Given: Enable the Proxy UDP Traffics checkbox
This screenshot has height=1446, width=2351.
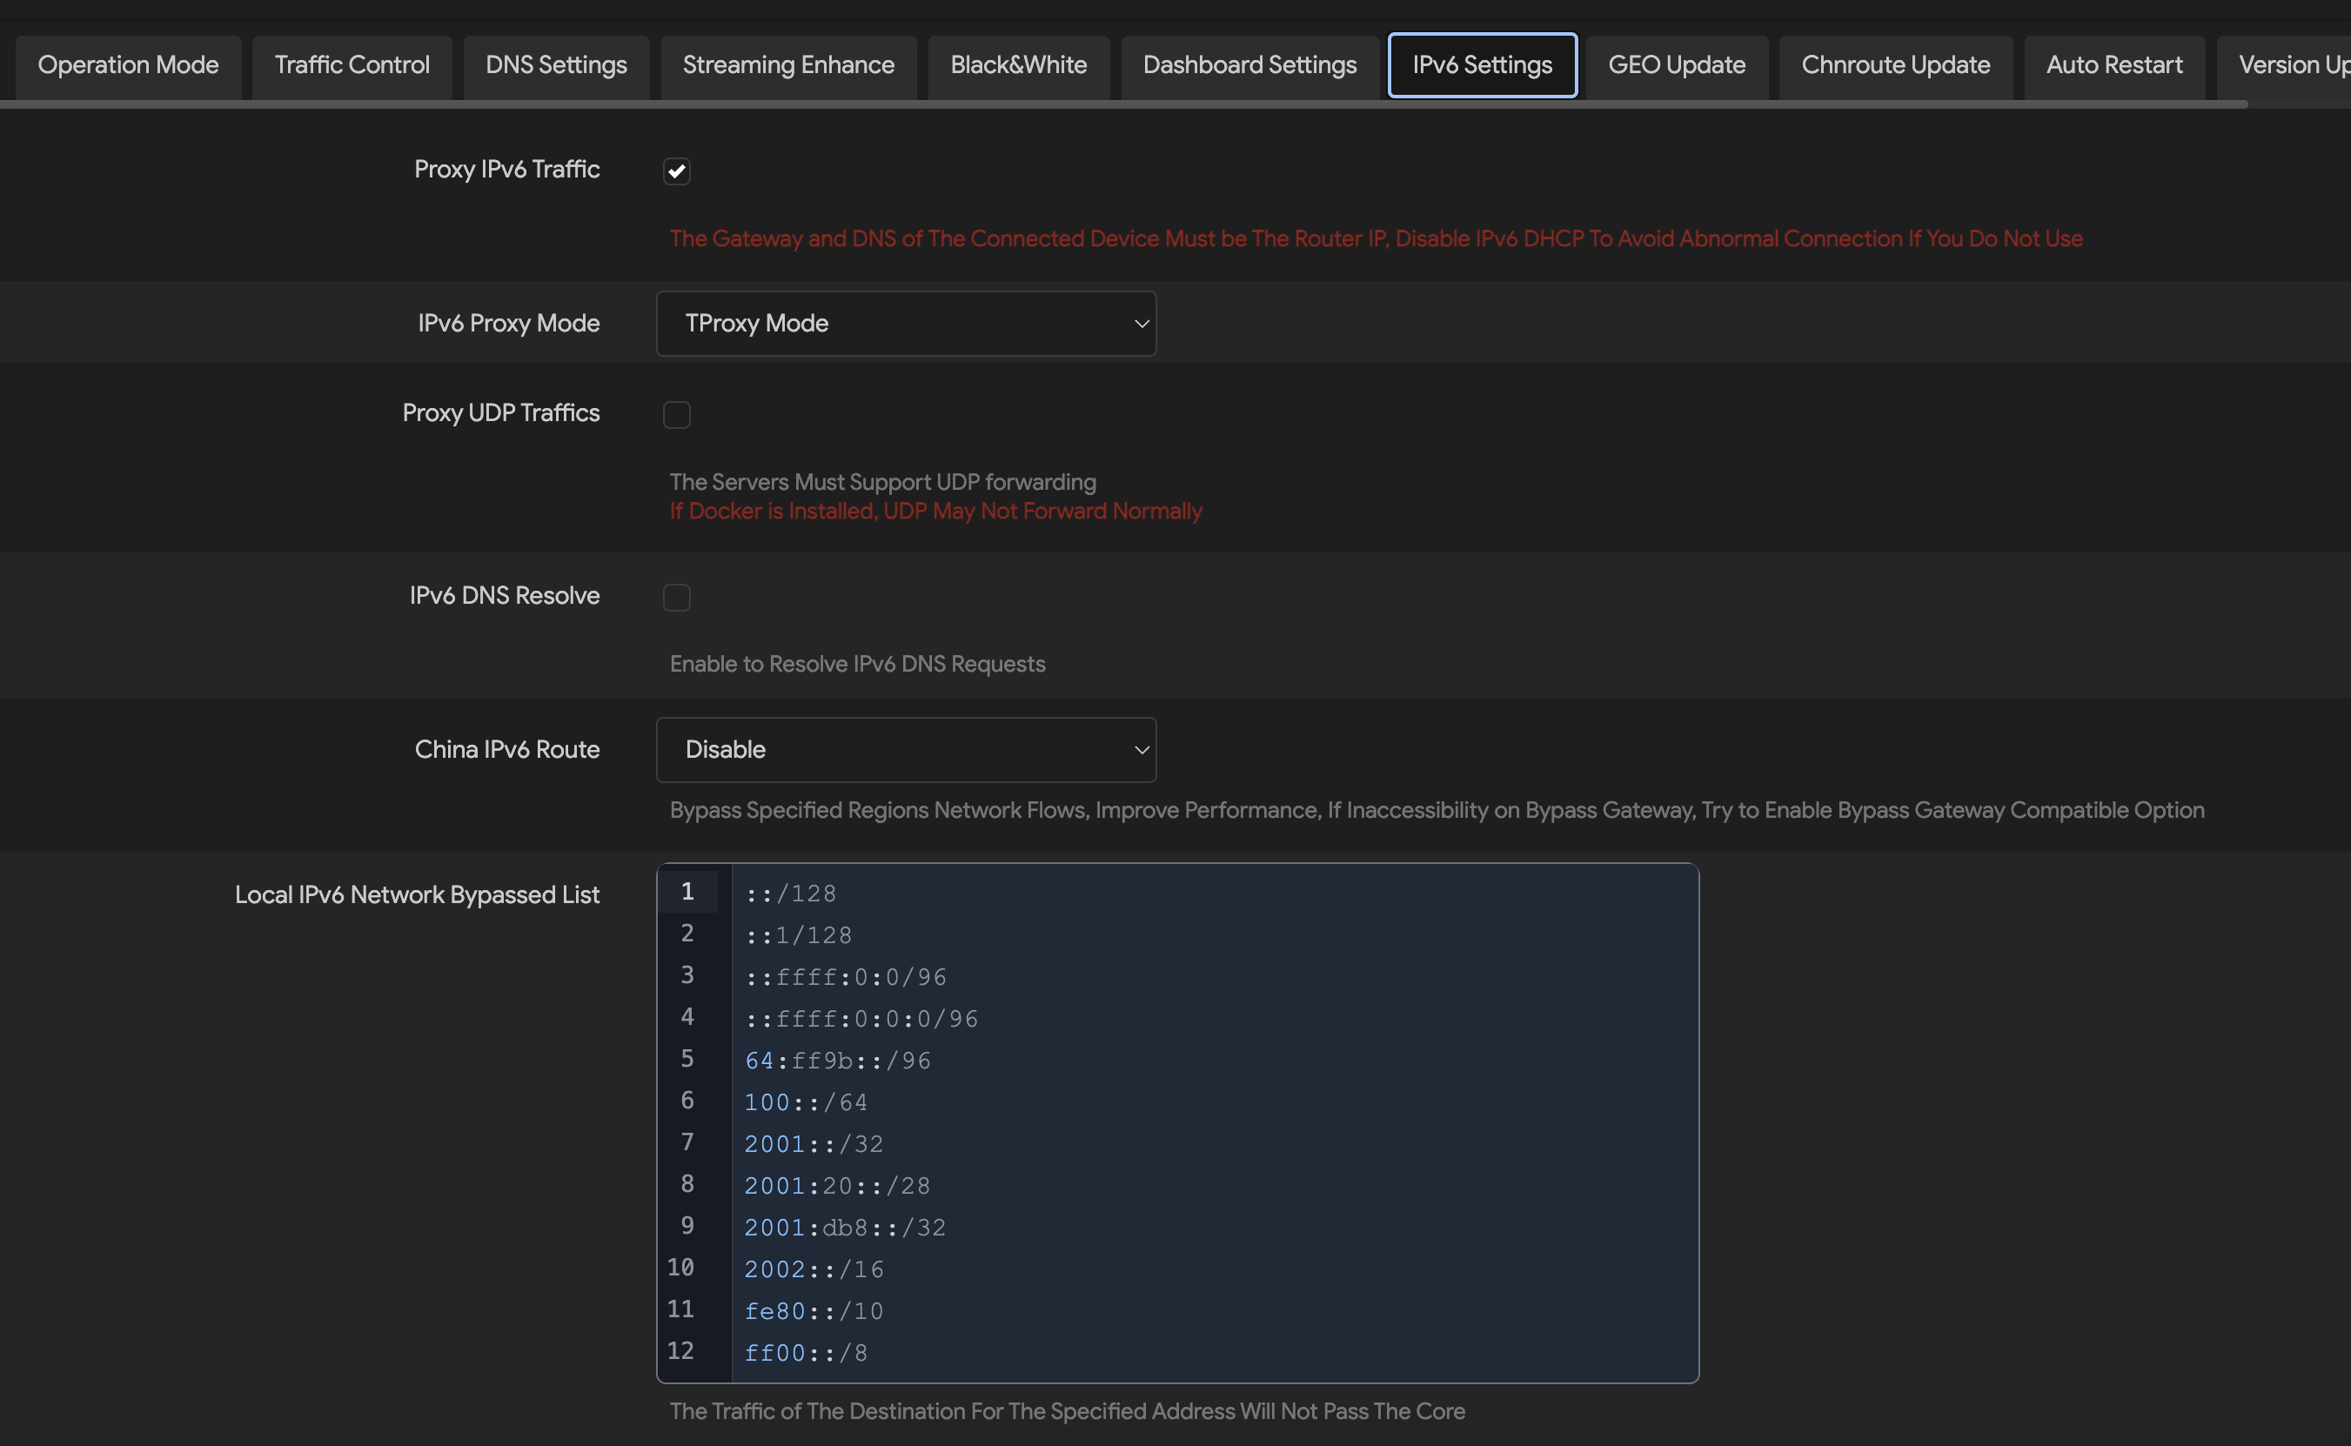Looking at the screenshot, I should click(x=677, y=415).
